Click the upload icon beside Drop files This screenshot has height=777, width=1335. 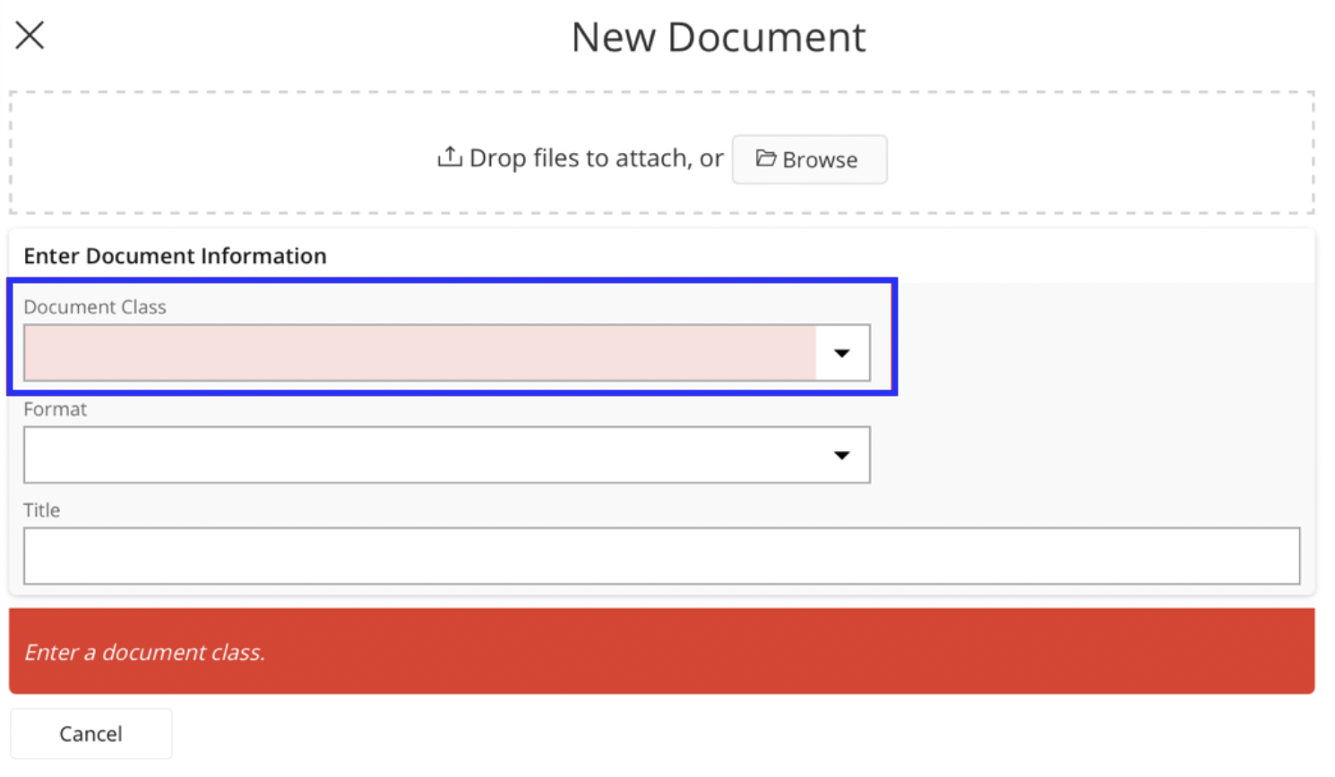point(449,157)
